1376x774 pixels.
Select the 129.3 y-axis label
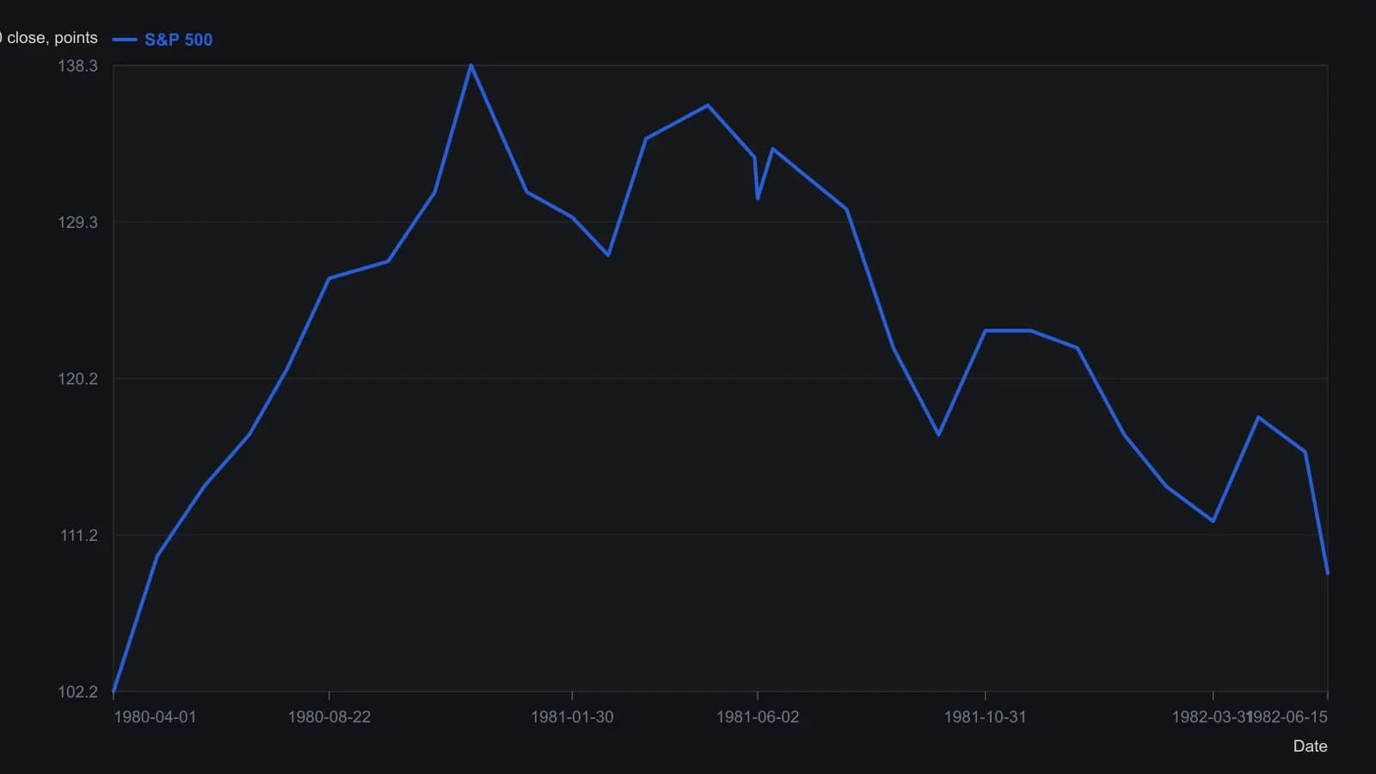pyautogui.click(x=77, y=223)
